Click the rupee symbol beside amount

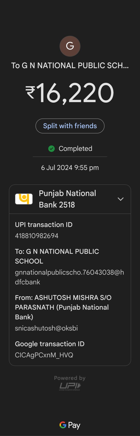coord(30,93)
